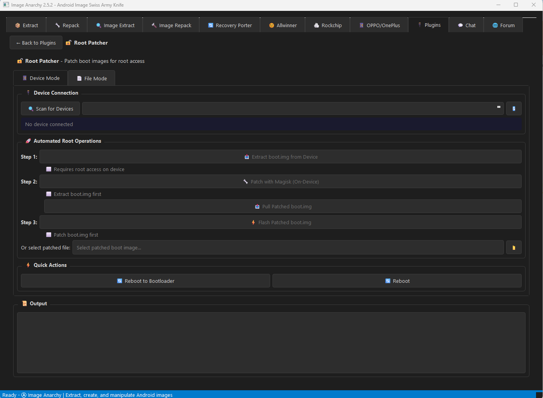The height and width of the screenshot is (398, 543).
Task: Enable Requires root access on device
Action: 49,170
